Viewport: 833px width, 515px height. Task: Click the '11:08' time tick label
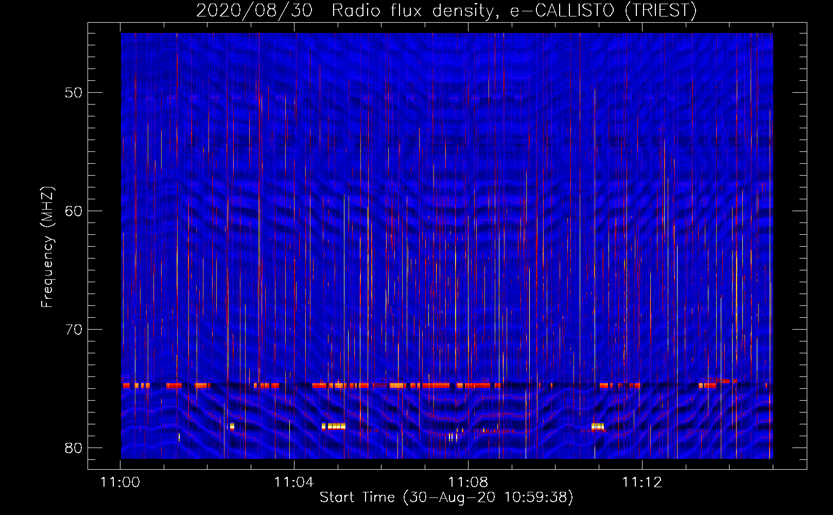468,483
